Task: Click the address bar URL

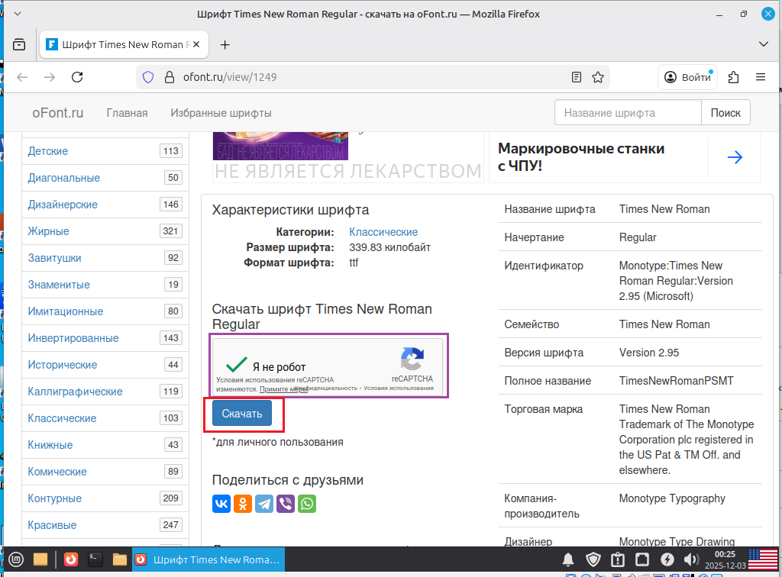Action: click(x=230, y=77)
